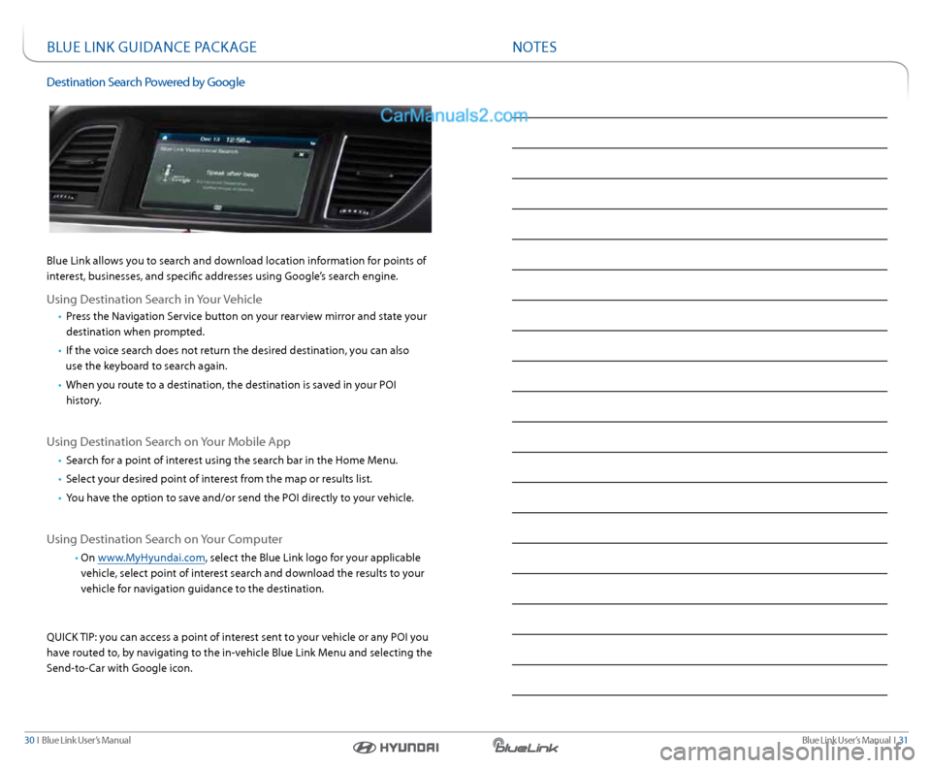Select 'Using Destination Search on Your Computer' subheading

(x=165, y=539)
